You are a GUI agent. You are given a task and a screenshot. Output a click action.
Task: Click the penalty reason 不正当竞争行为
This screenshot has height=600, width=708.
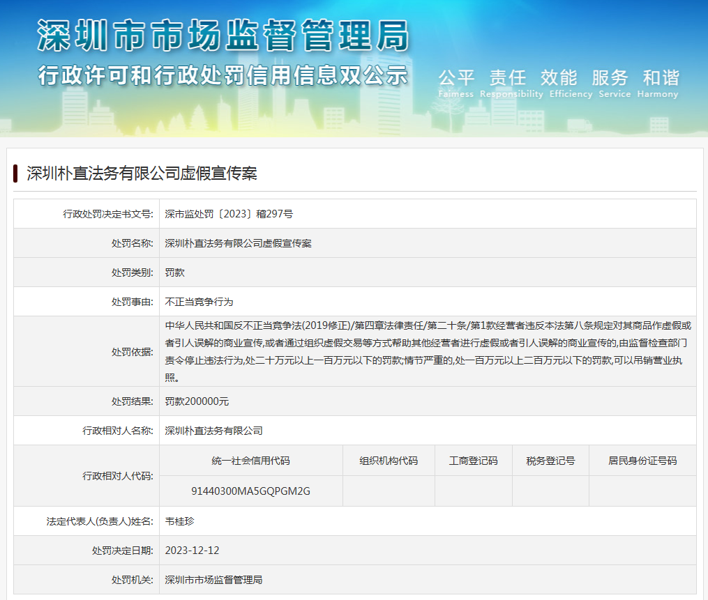[199, 302]
